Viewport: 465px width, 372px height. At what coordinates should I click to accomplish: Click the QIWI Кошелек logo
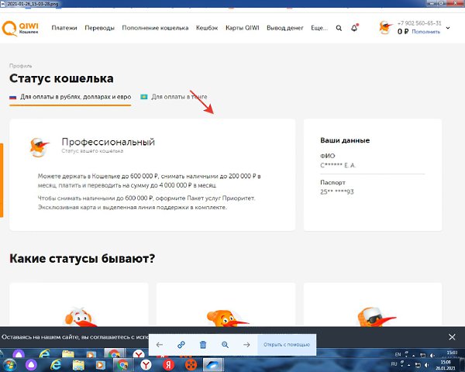click(x=25, y=28)
